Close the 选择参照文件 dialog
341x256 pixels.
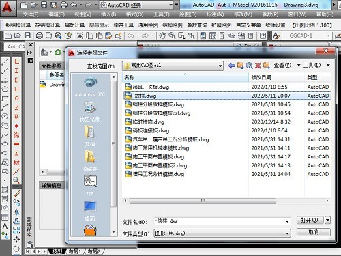[x=325, y=51]
